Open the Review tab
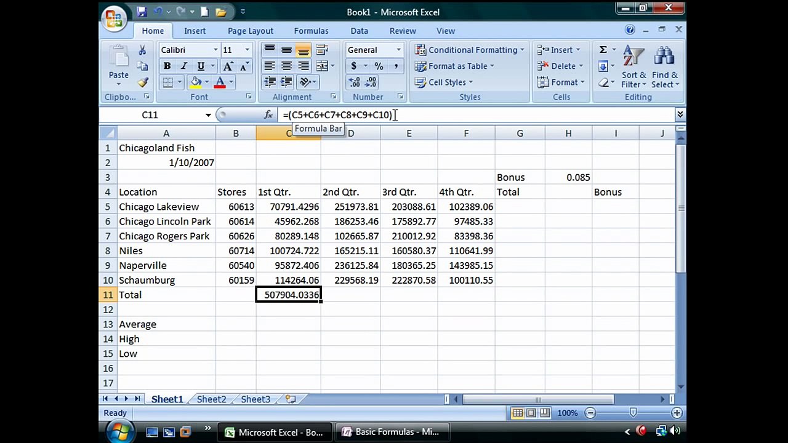 click(403, 31)
